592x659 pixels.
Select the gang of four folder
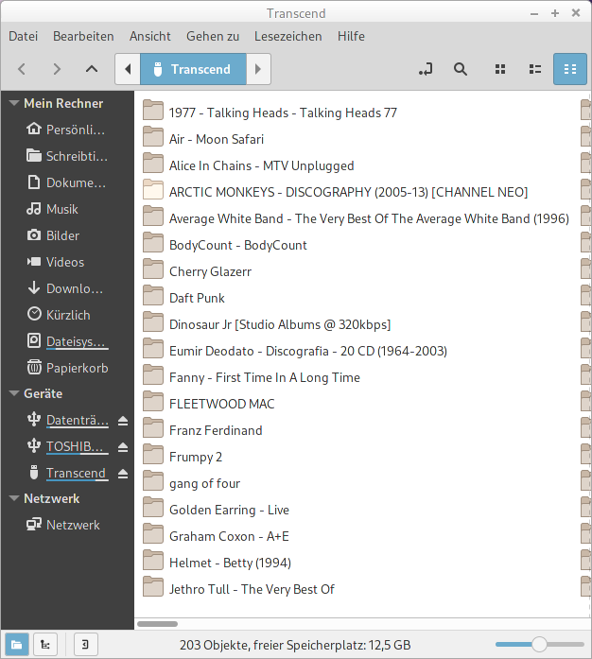coord(192,483)
